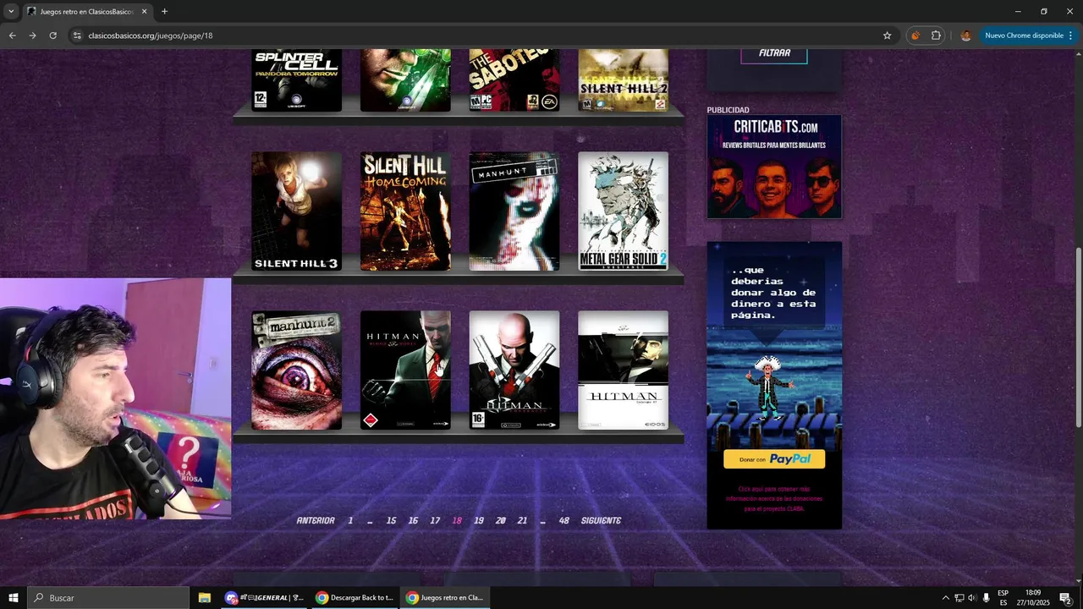This screenshot has height=609, width=1083.
Task: Open Manhunt 2 game cover
Action: pyautogui.click(x=296, y=370)
